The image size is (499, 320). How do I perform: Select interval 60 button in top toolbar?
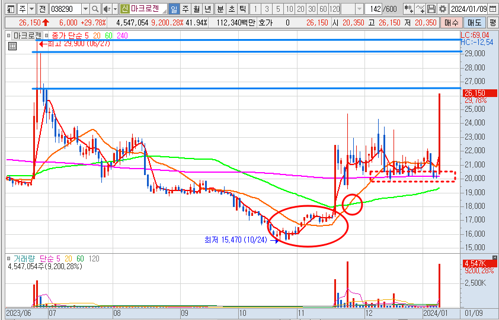coord(324,9)
